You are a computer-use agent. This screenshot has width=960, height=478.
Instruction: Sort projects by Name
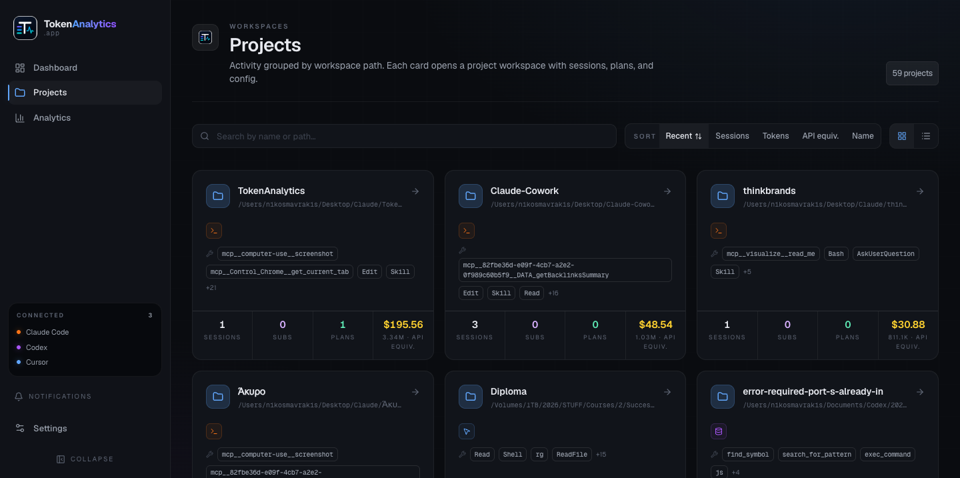click(863, 136)
